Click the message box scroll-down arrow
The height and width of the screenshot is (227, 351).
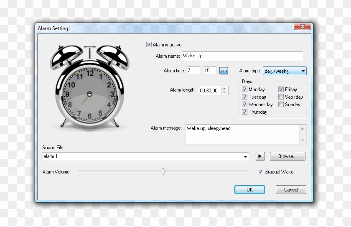point(303,140)
